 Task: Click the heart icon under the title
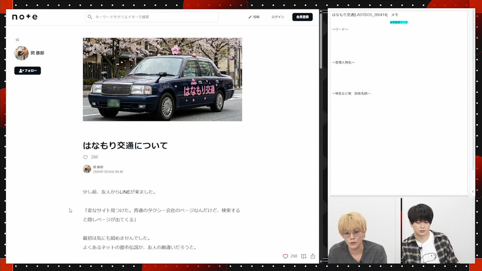click(x=85, y=157)
